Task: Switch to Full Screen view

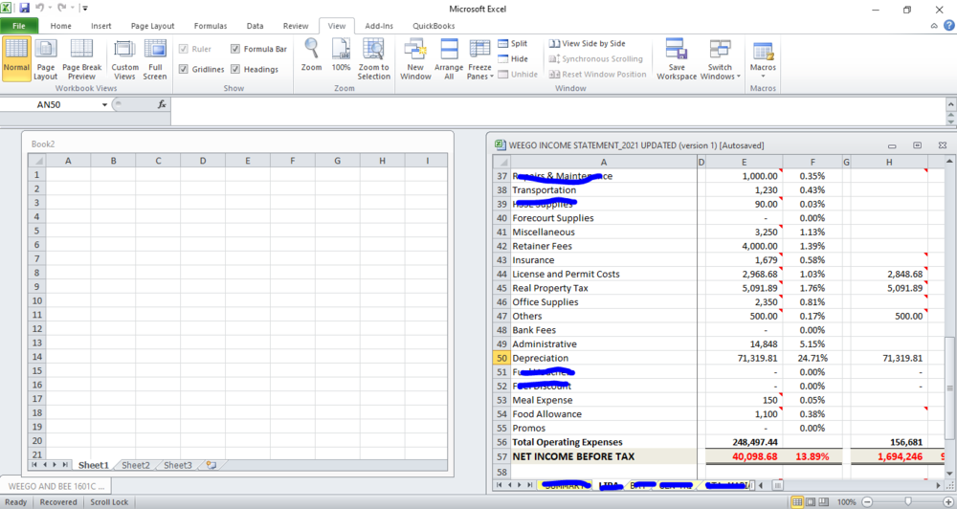Action: pos(155,58)
